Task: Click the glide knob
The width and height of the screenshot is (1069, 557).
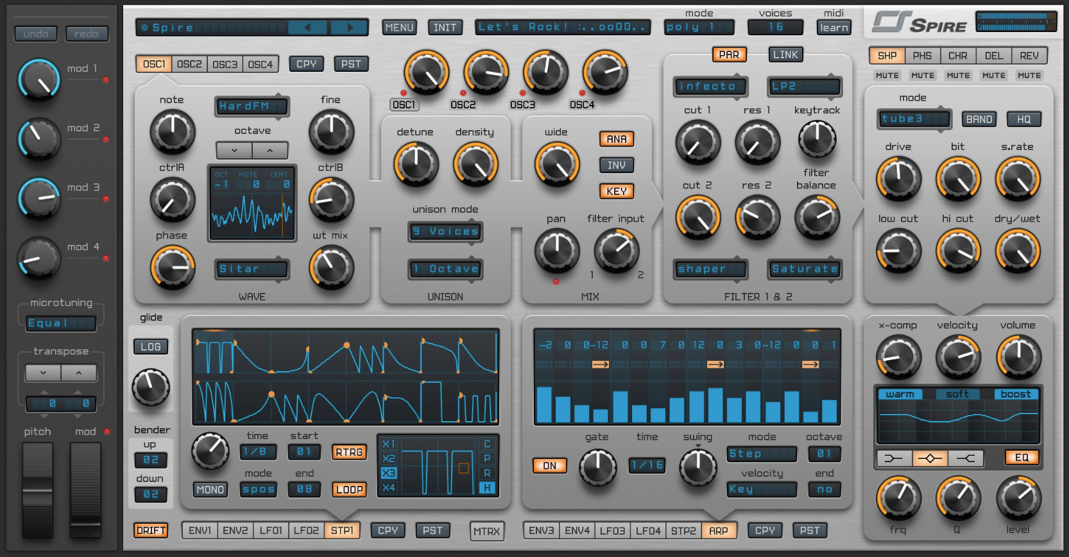Action: 151,387
